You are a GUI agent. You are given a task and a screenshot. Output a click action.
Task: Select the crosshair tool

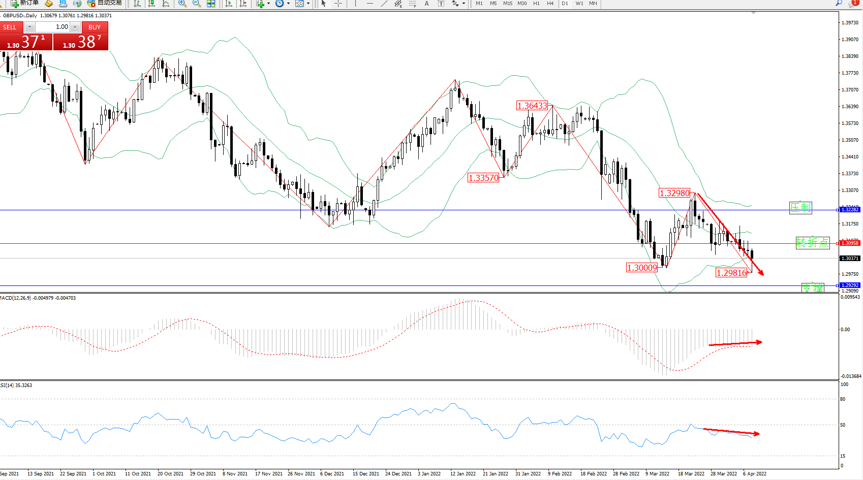tap(338, 4)
